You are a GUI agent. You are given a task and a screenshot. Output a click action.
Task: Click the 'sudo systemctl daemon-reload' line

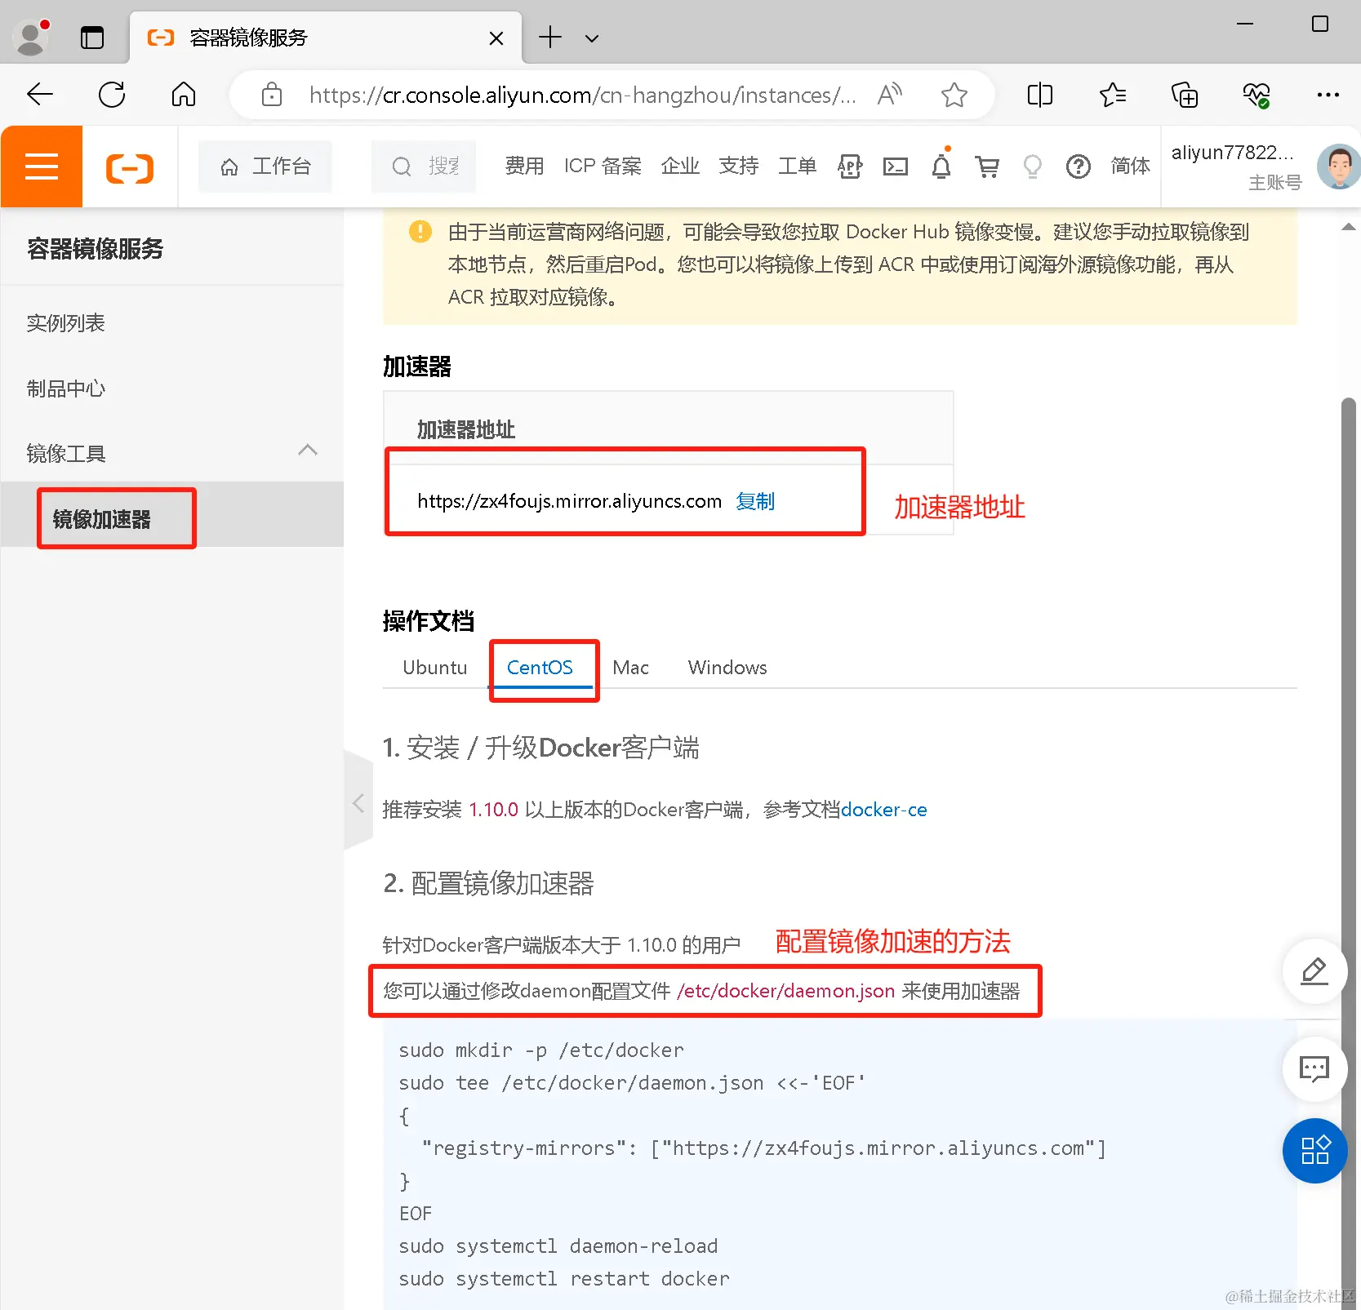[558, 1246]
